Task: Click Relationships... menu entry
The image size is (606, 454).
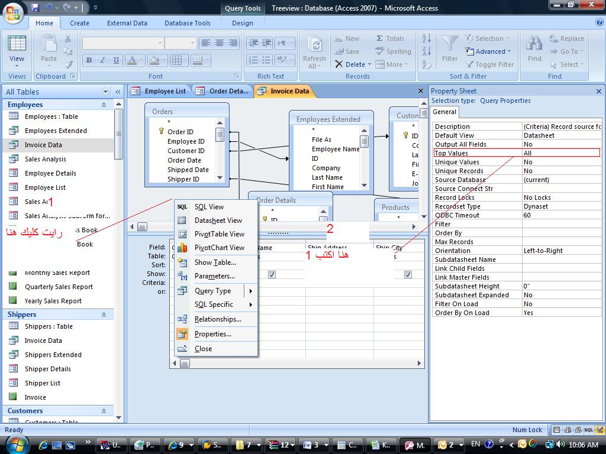Action: (215, 319)
